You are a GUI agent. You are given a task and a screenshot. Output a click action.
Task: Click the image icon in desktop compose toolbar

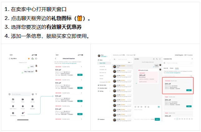click(x=138, y=107)
